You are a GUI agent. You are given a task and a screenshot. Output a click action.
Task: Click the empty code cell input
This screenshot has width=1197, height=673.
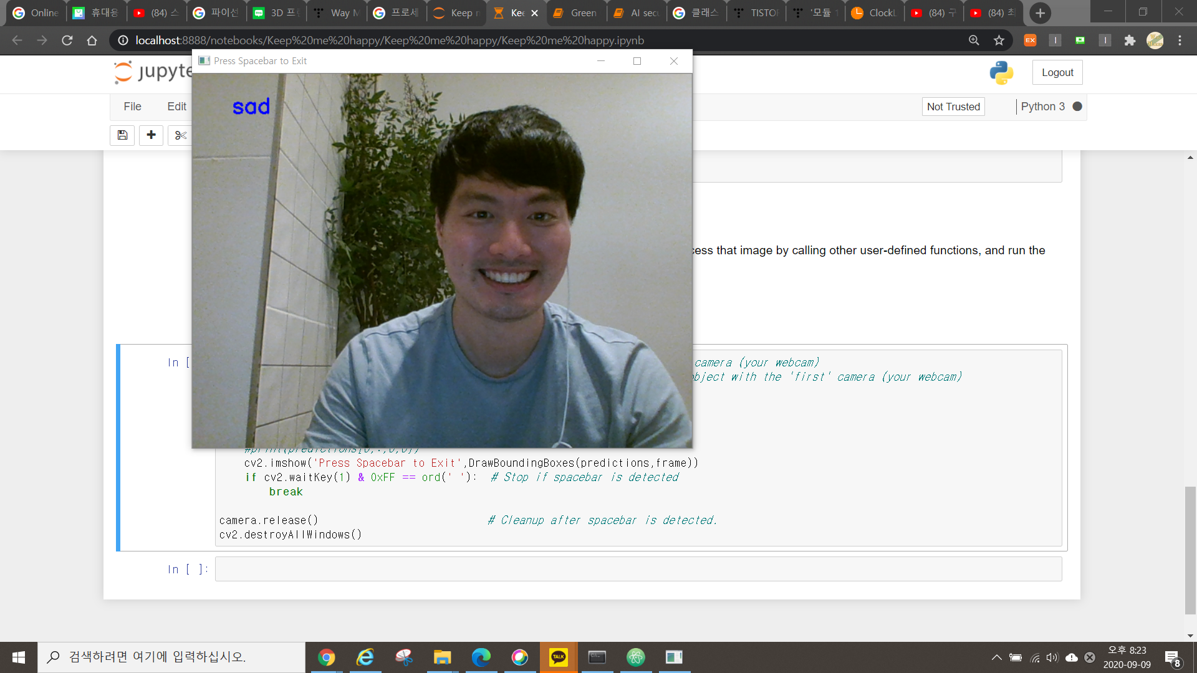pyautogui.click(x=638, y=569)
